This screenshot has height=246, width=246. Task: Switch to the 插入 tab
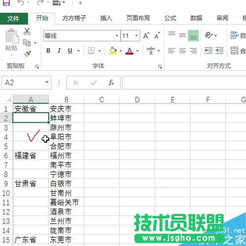pos(106,18)
